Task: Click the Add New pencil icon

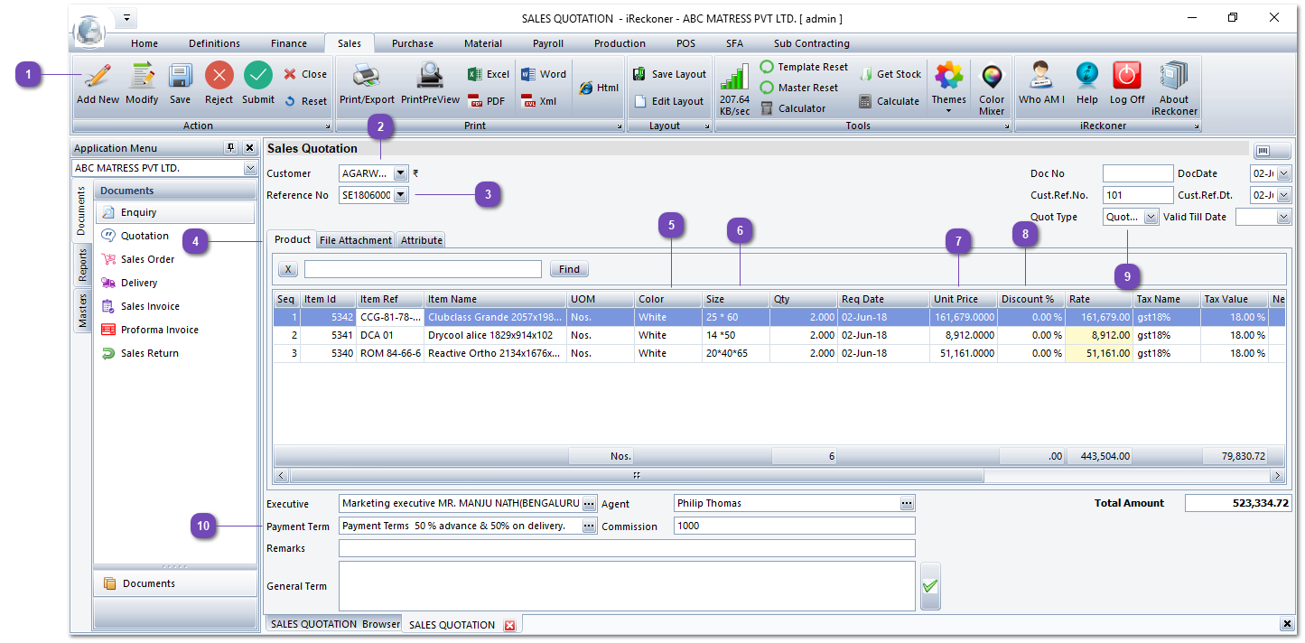Action: point(98,77)
